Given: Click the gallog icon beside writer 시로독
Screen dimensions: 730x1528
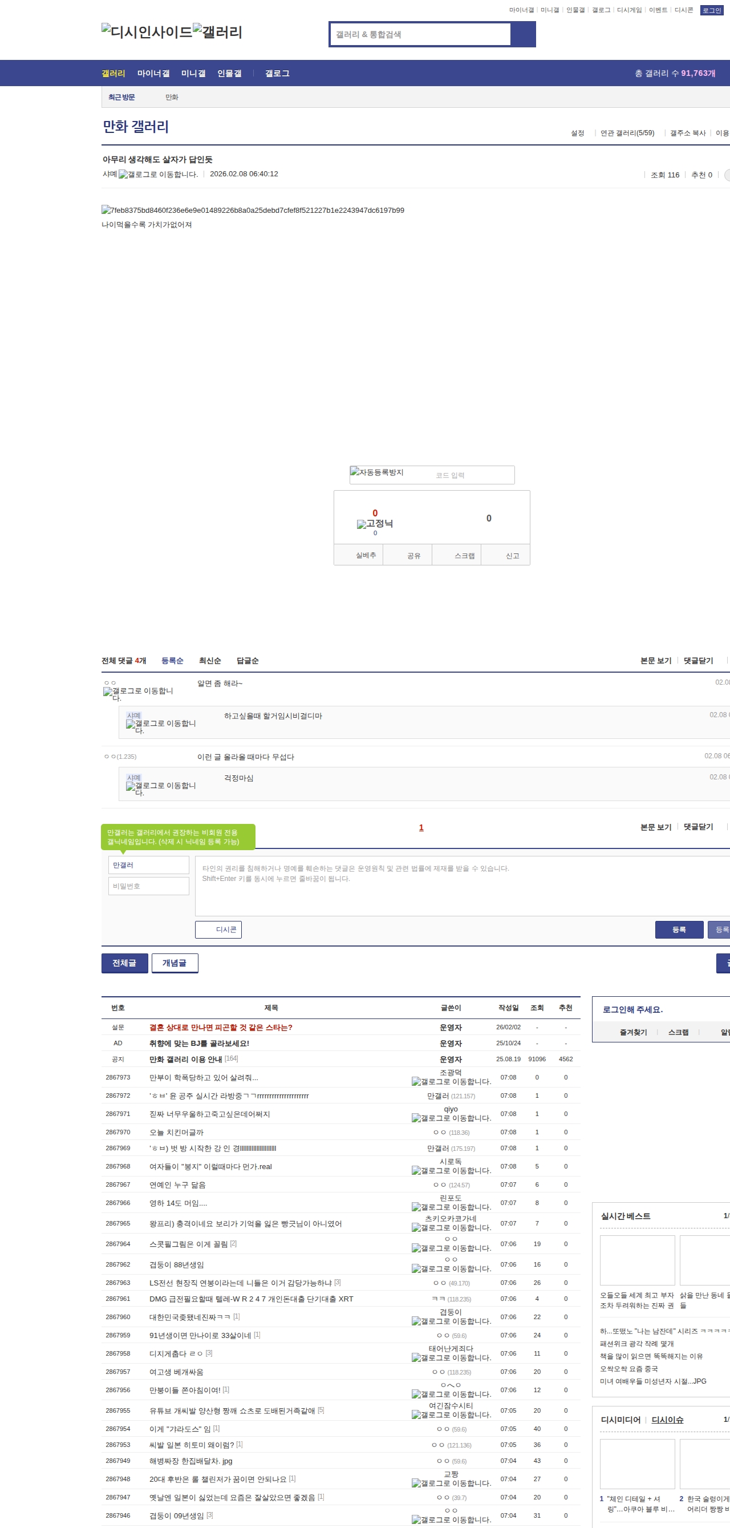Looking at the screenshot, I should point(451,1170).
